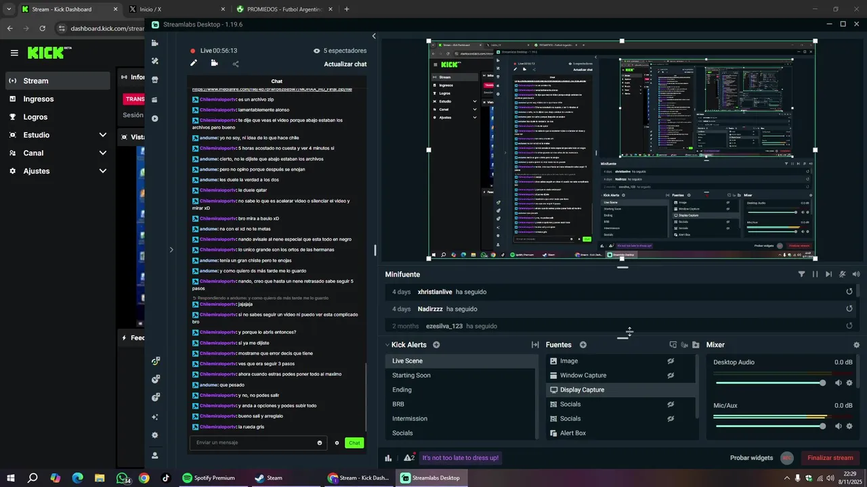
Task: Filter the Minifuente events with funnel icon
Action: click(801, 274)
